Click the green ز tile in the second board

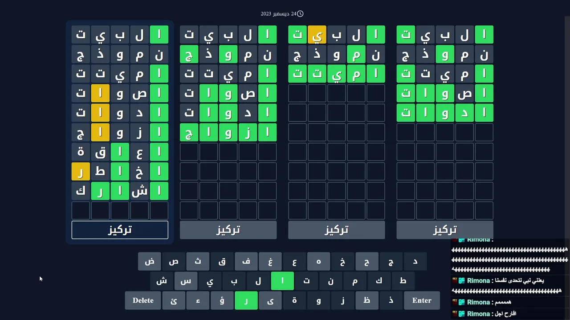click(x=248, y=132)
